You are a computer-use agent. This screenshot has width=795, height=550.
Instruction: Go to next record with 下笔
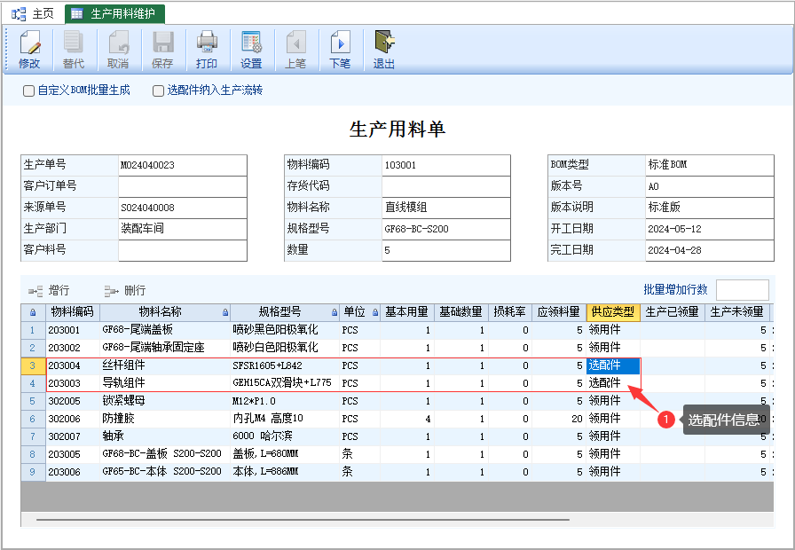[340, 49]
